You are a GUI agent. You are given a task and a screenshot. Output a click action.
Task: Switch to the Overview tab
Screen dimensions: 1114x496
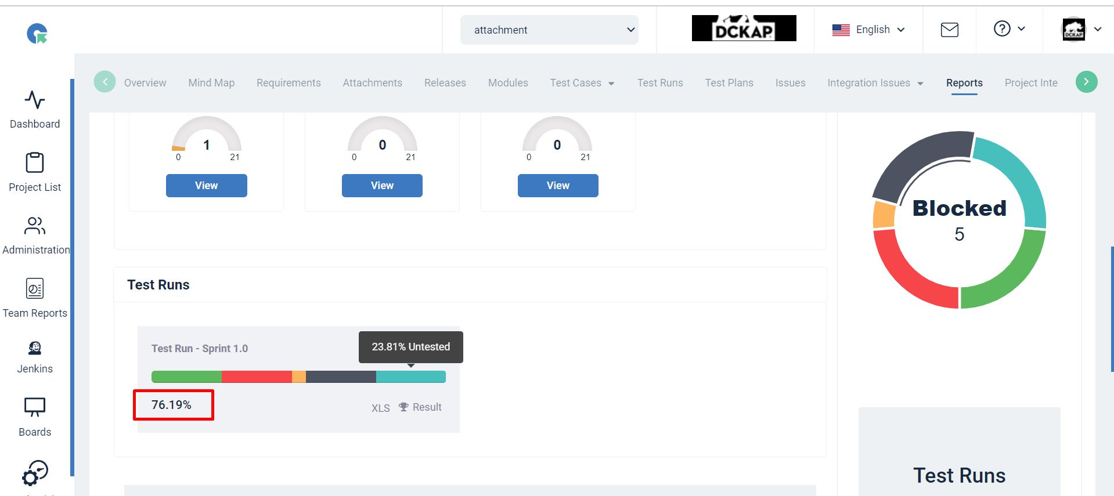[145, 83]
